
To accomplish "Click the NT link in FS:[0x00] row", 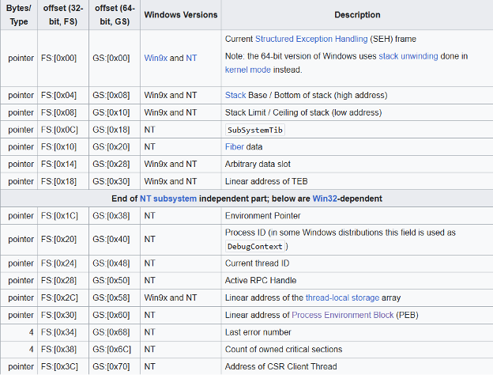I will coord(191,58).
